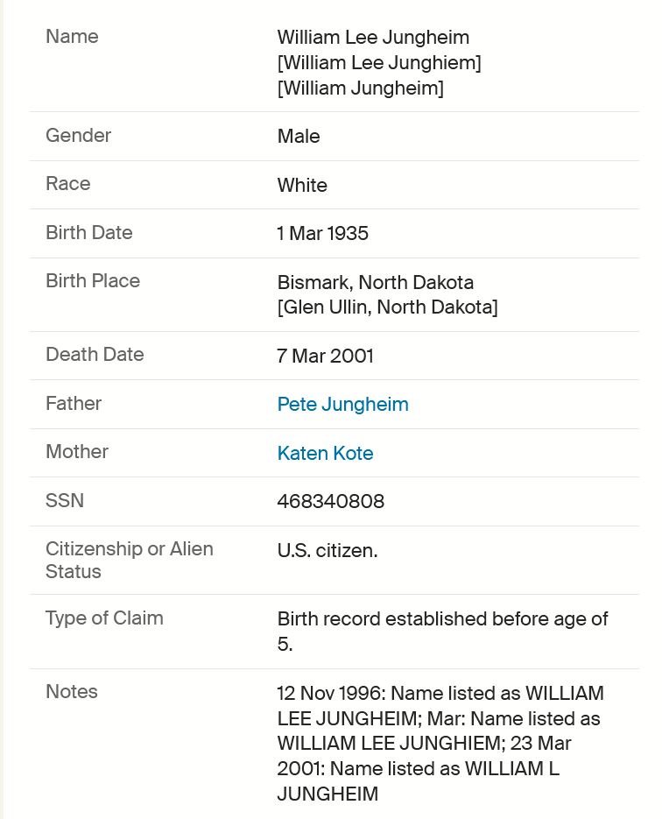Click the name William Lee Jungheim
Image resolution: width=662 pixels, height=819 pixels.
click(x=373, y=37)
